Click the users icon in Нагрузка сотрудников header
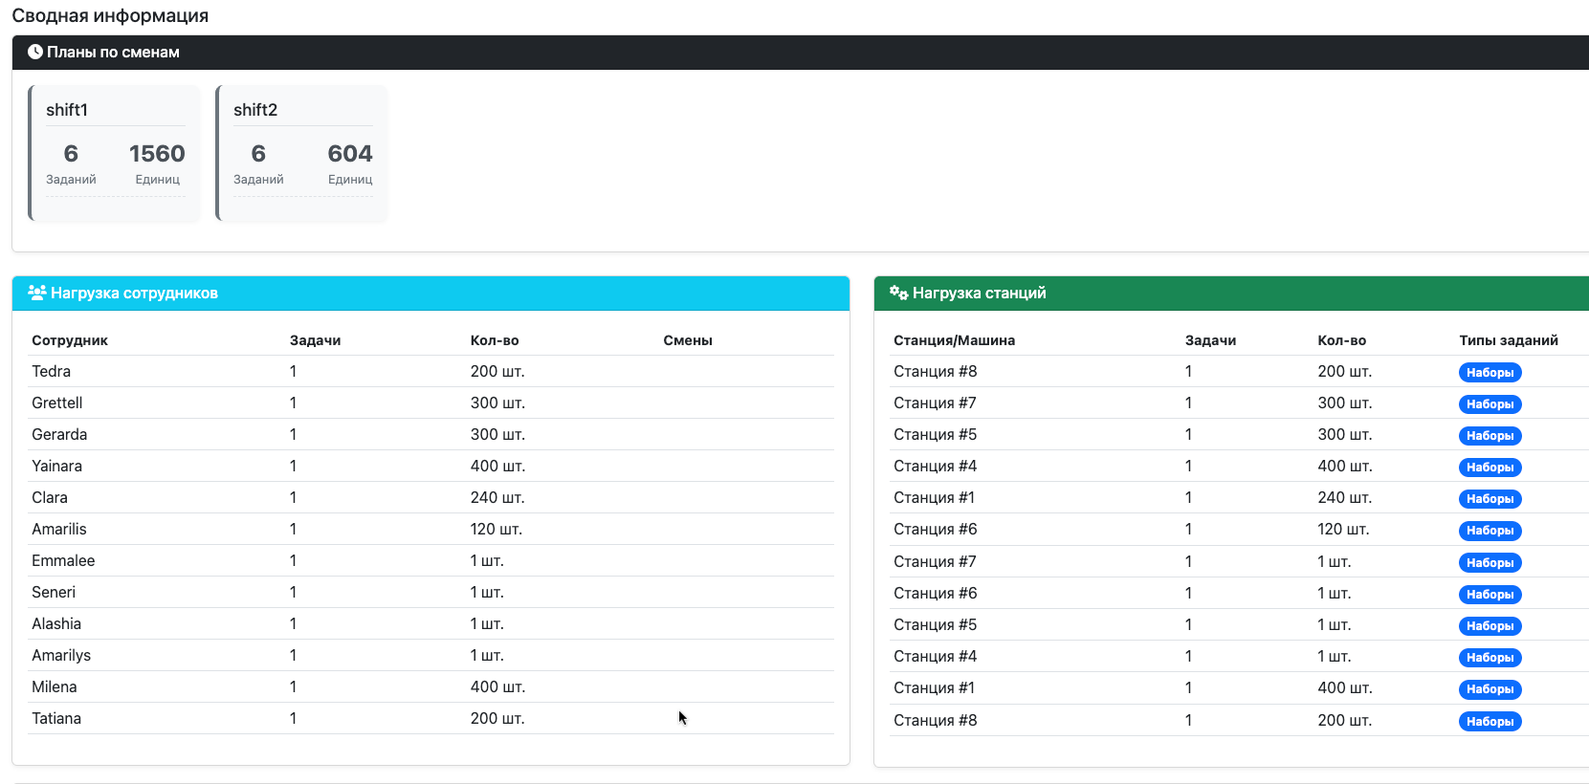Viewport: 1589px width, 784px height. (x=37, y=294)
